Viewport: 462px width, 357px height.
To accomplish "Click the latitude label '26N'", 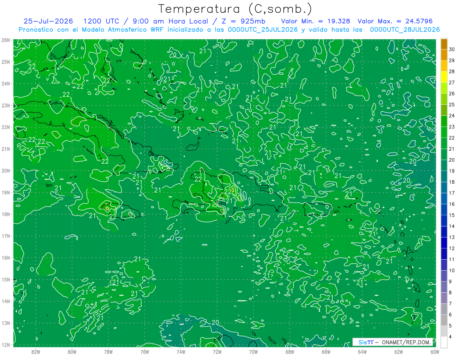I will (x=5, y=40).
